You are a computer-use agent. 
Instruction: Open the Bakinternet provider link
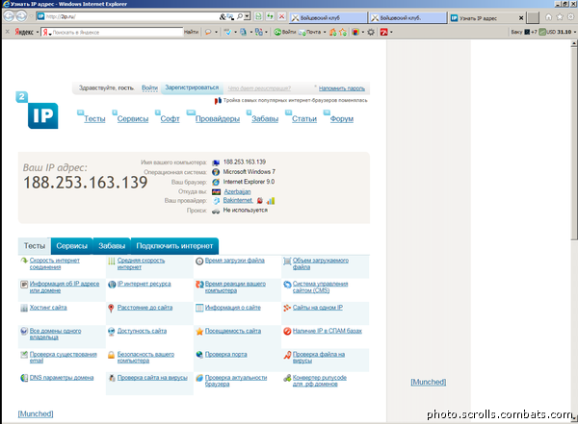tap(238, 200)
